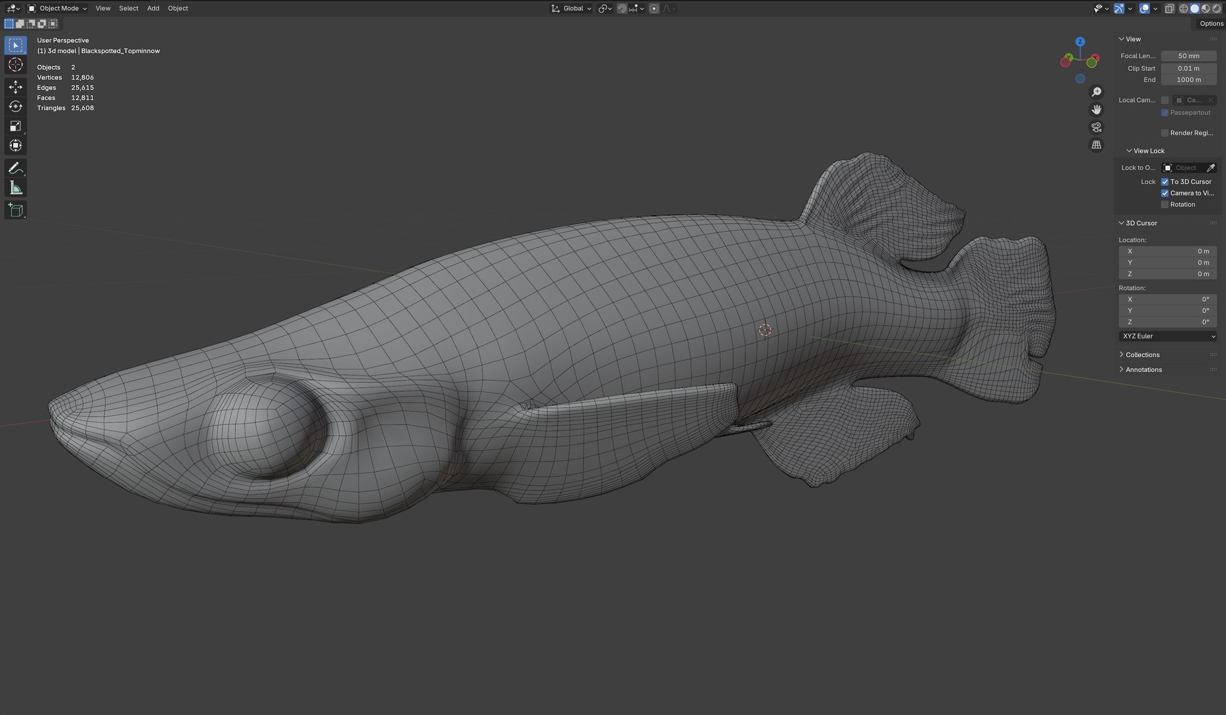Viewport: 1226px width, 715px height.
Task: Open the Add menu
Action: click(x=153, y=9)
